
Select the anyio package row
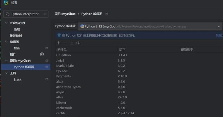tap(139, 92)
